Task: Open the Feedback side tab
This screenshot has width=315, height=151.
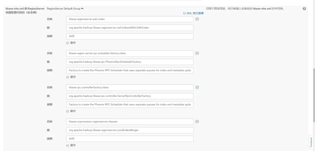Action: point(311,142)
